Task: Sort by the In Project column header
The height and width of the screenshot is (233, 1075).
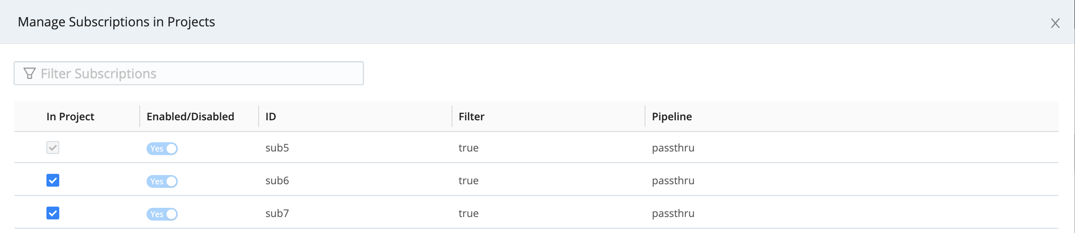Action: pos(70,117)
